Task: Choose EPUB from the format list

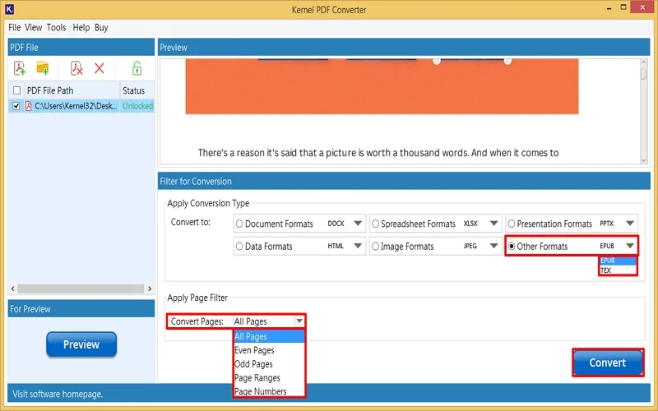Action: 618,261
